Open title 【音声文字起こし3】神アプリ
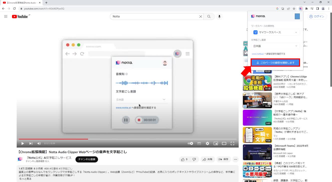This screenshot has width=332, height=182. click(290, 96)
